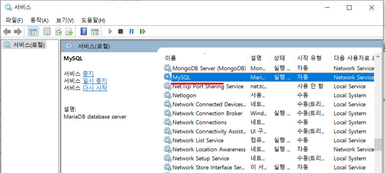Screen dimensions: 385x173
Task: Click the 다시 시작 service link
Action: 95,88
